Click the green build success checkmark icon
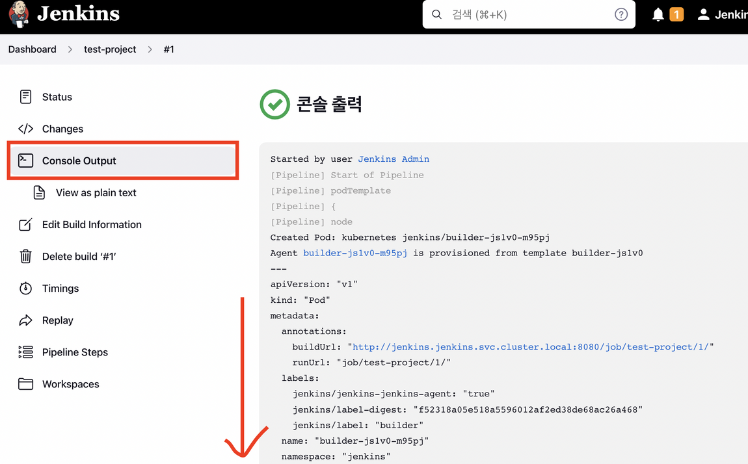The width and height of the screenshot is (748, 464). click(274, 105)
